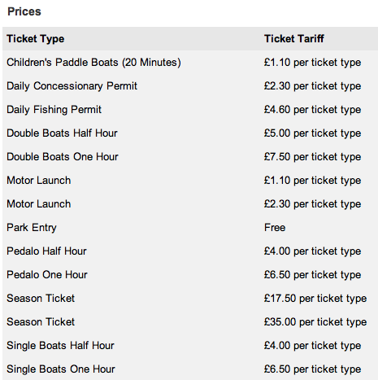The width and height of the screenshot is (378, 380).
Task: Click the £7.50 per ticket type tariff
Action: pyautogui.click(x=313, y=157)
